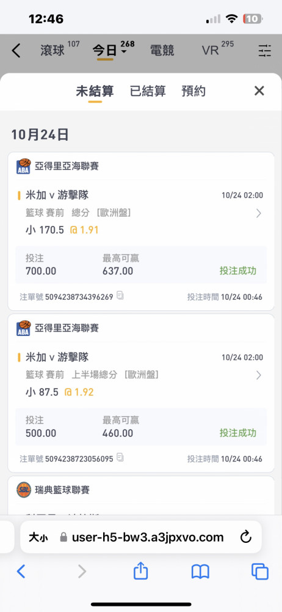Select the 滾球 category

(52, 51)
